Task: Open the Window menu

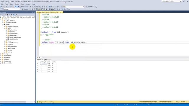Action: (x=28, y=4)
